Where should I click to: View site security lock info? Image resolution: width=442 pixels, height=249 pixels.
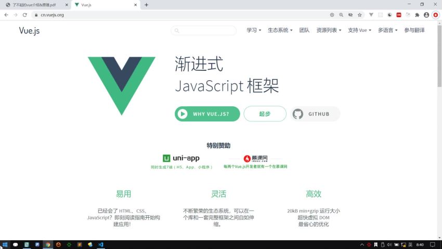[x=36, y=15]
